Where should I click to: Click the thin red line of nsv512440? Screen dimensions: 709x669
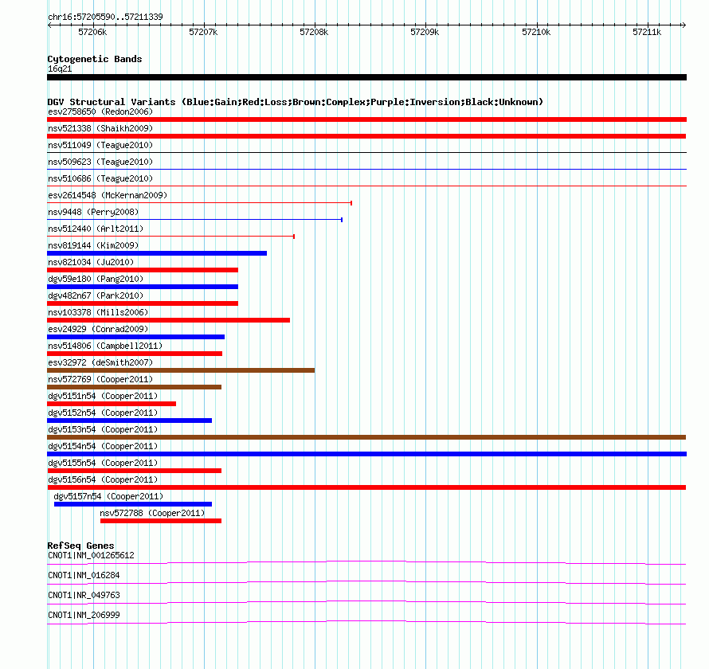(x=171, y=237)
